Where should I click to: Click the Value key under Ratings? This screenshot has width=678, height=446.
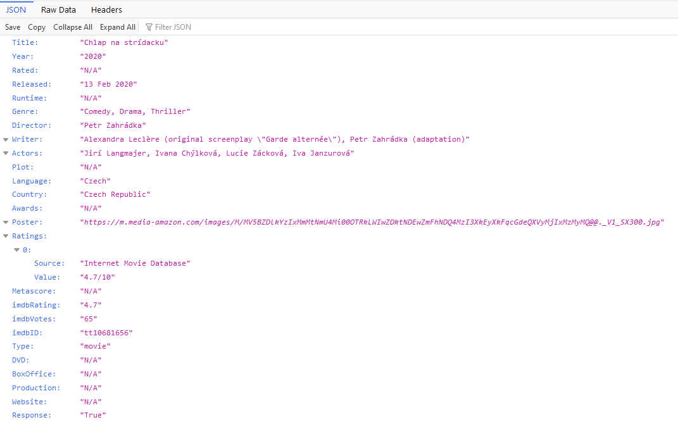(x=47, y=277)
